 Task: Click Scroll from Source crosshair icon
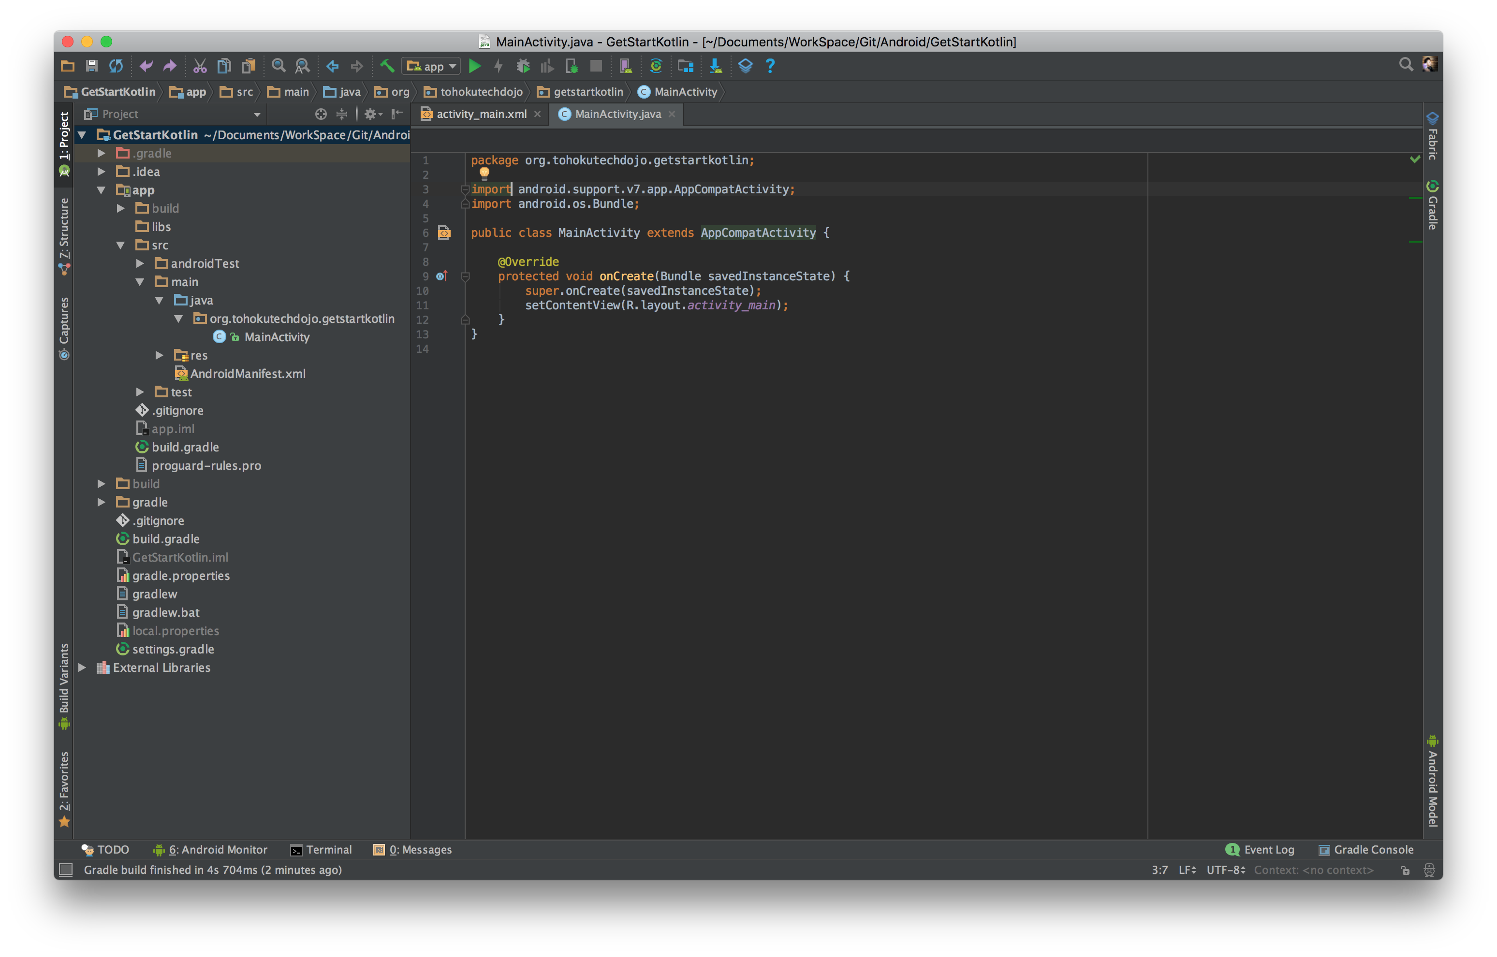(x=321, y=114)
